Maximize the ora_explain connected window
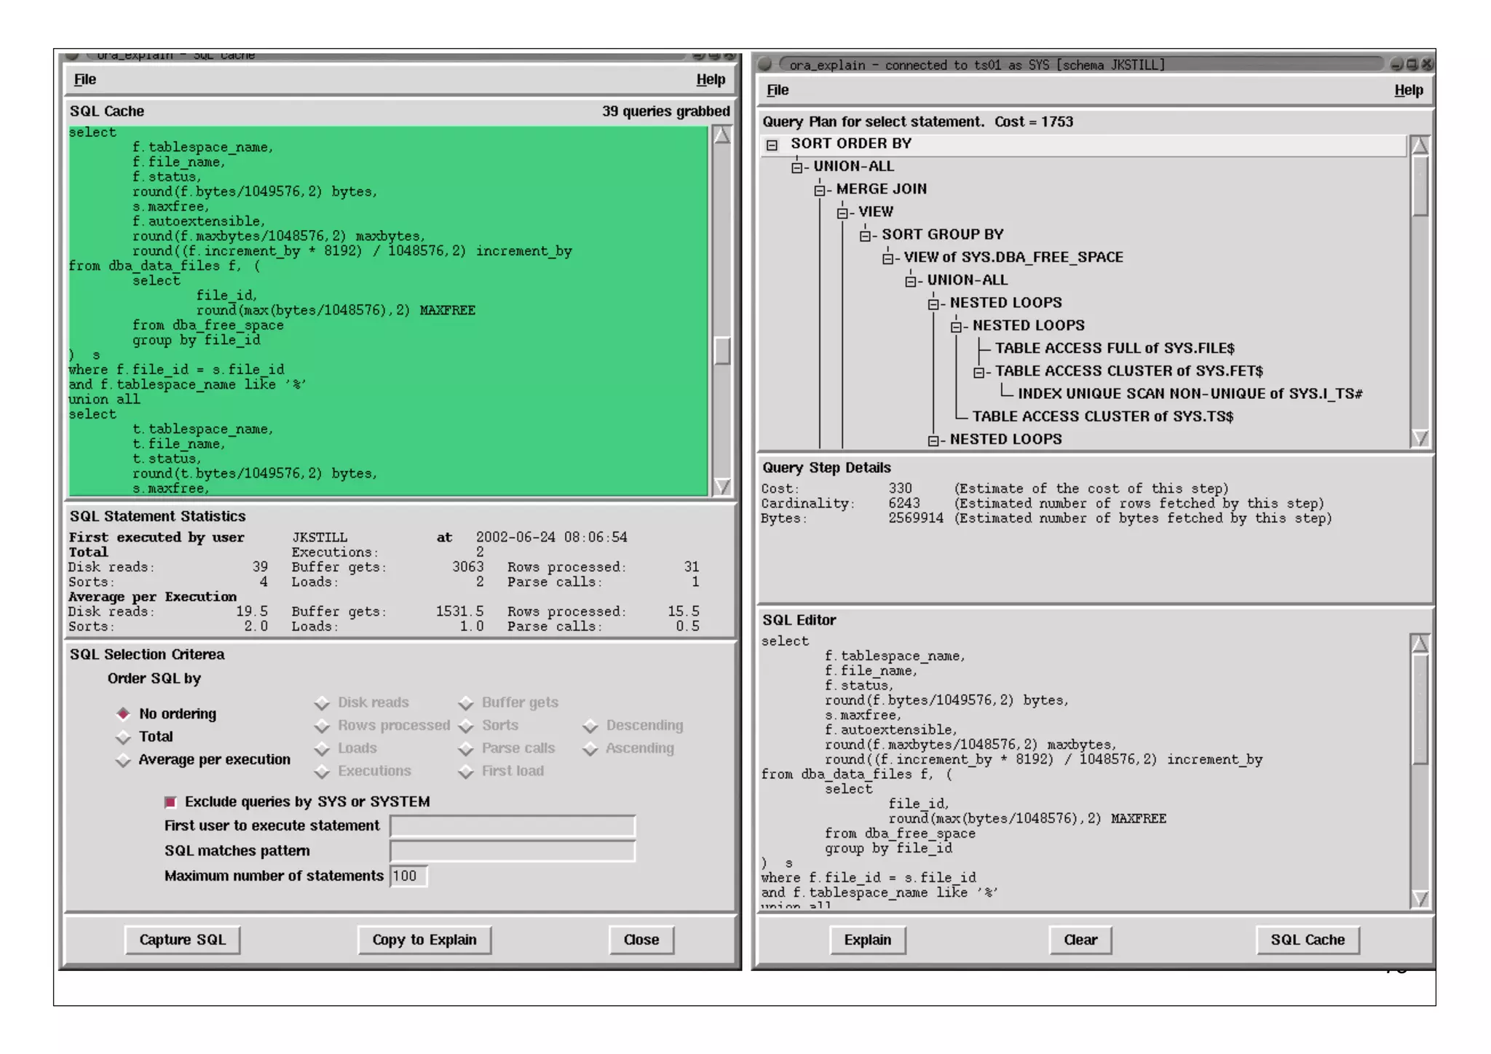Viewport: 1491px width, 1054px height. pos(1412,64)
